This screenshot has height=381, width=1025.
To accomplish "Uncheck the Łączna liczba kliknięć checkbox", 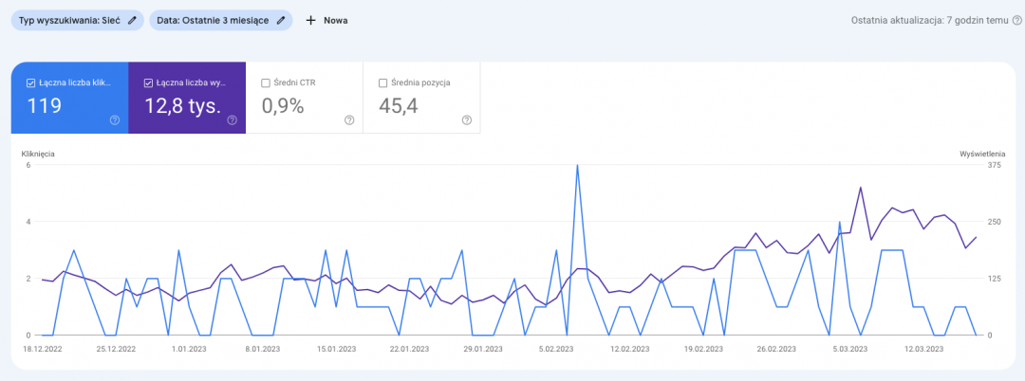I will 31,82.
